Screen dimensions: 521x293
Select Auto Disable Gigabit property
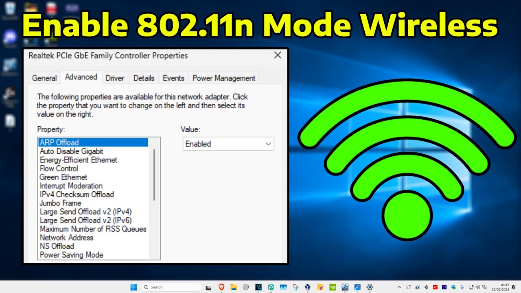[x=72, y=151]
